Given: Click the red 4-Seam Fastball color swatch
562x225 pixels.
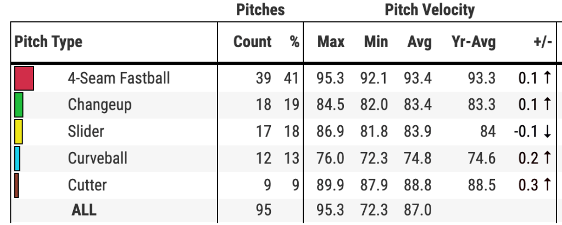Looking at the screenshot, I should (24, 78).
